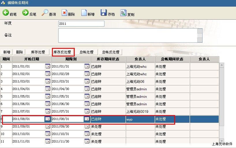Open calendar picker for period 1 start date

point(48,66)
